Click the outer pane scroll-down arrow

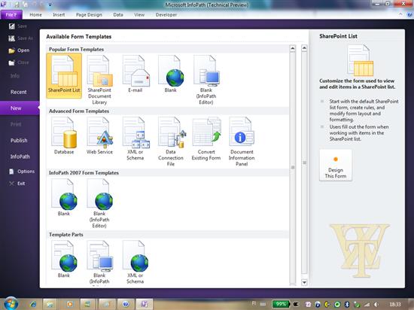click(x=304, y=282)
